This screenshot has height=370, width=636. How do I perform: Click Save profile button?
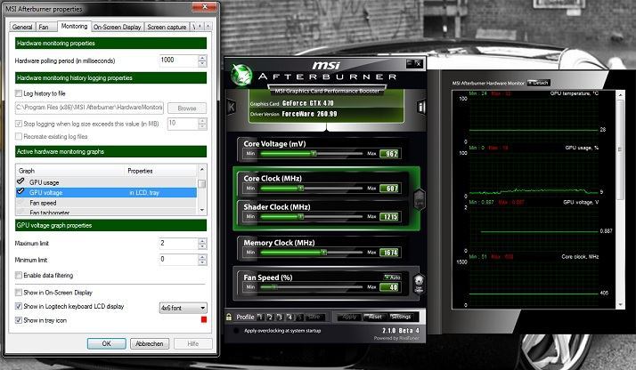click(x=314, y=317)
